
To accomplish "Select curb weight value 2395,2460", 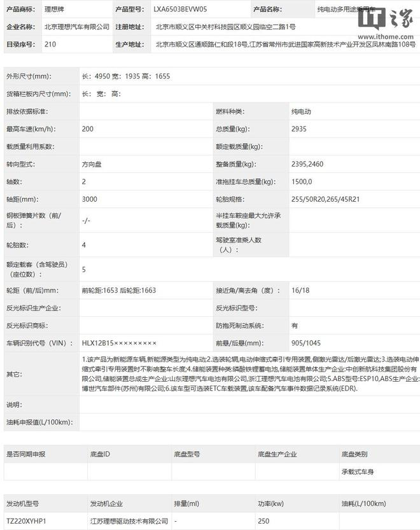I will (x=307, y=164).
